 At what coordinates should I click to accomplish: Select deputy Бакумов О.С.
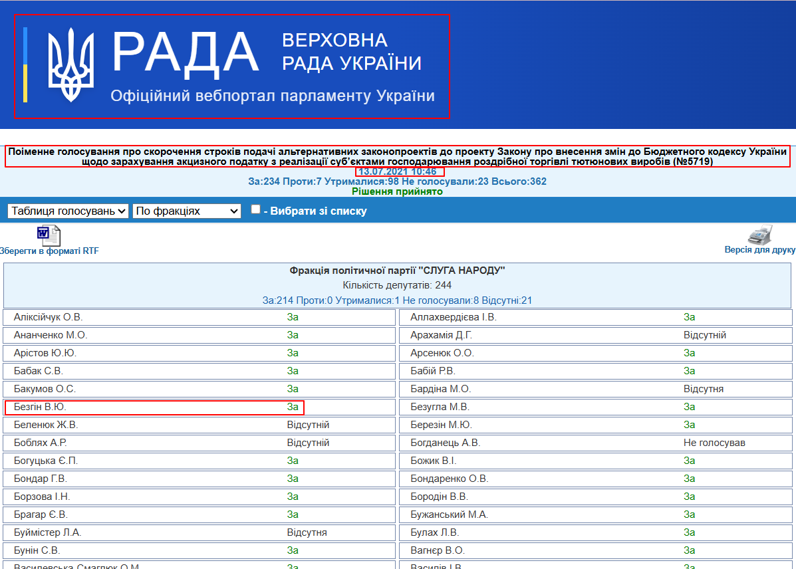[x=45, y=389]
